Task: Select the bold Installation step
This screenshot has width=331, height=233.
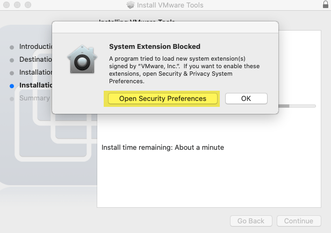Action: 35,85
